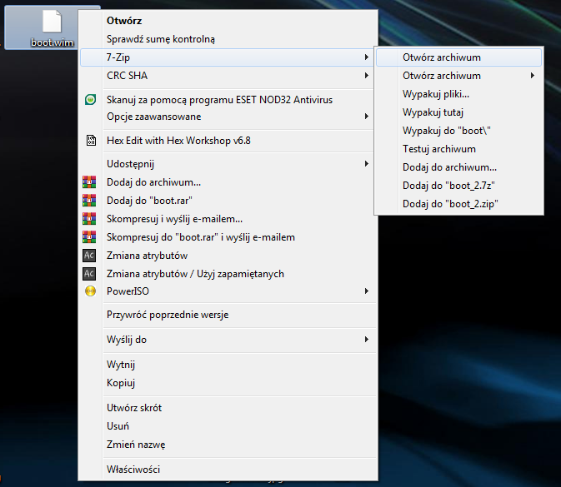Viewport: 561px width, 487px height.
Task: Click highlighted 'Otwórz archiwum' in 7-Zip submenu
Action: 458,57
